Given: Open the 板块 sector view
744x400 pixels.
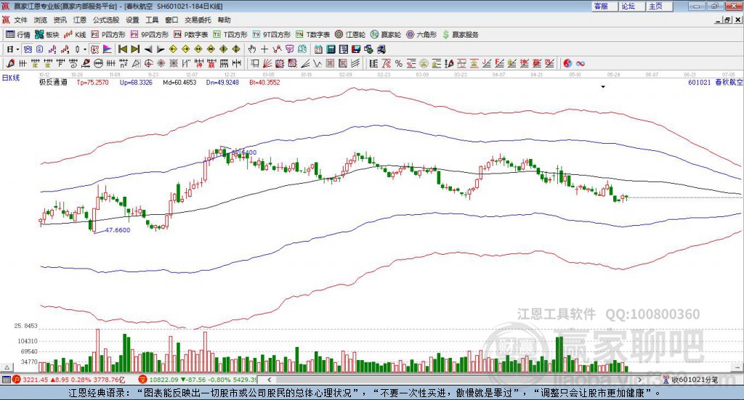Looking at the screenshot, I should [46, 35].
